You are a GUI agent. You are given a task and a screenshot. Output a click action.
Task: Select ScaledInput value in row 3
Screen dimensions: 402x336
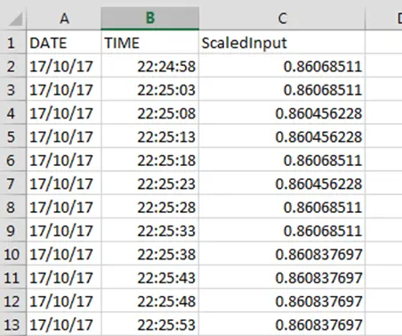[x=282, y=89]
